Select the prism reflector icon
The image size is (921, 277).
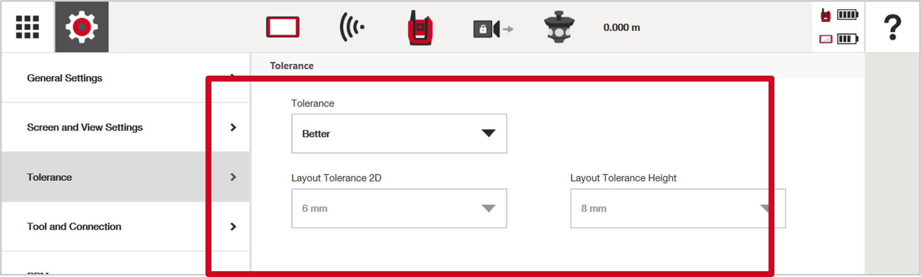[x=559, y=27]
